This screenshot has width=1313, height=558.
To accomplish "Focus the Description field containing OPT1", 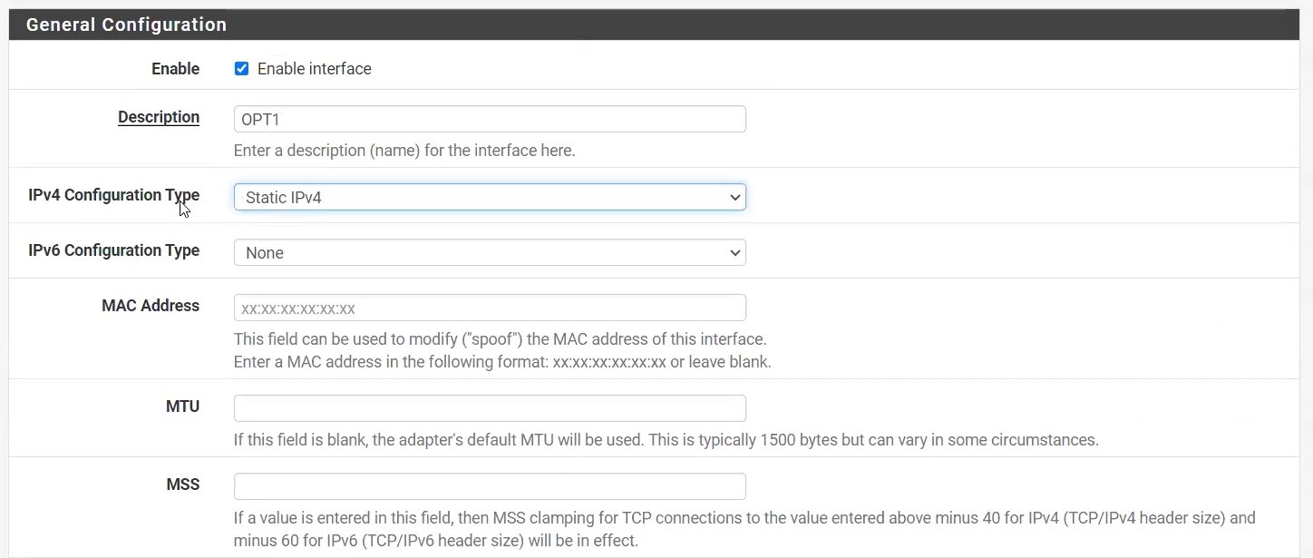I will click(x=490, y=120).
